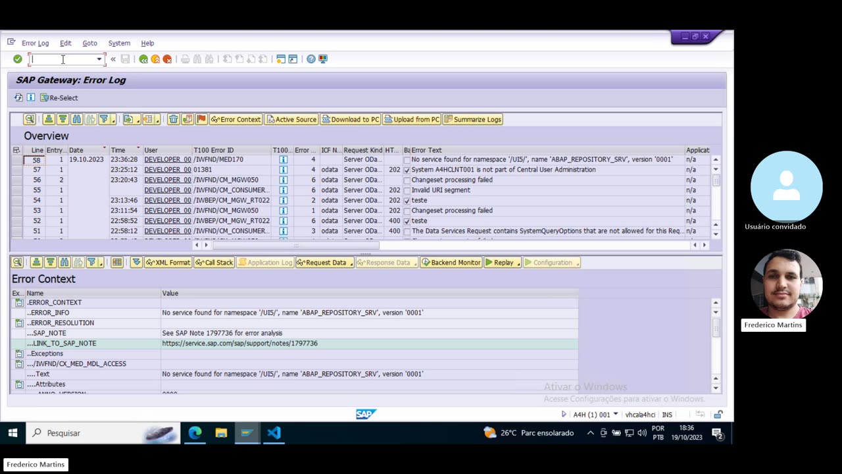This screenshot has width=842, height=474.
Task: Toggle checkbox for Invalid URI segment row
Action: point(407,190)
